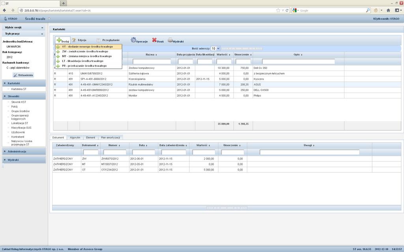The image size is (404, 252).
Task: Collapse the Kartoteki sidebar section
Action: [x=24, y=83]
